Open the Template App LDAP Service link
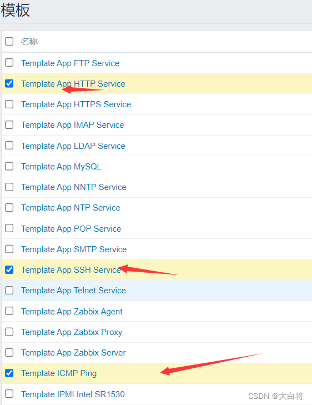This screenshot has height=405, width=312. click(x=73, y=146)
